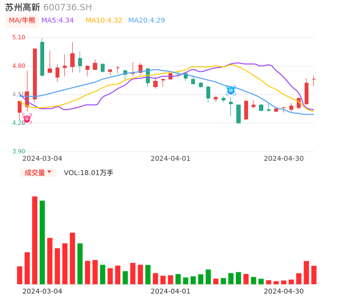Click the 2024-03-04 date under volume chart
The image size is (337, 298).
pos(42,291)
